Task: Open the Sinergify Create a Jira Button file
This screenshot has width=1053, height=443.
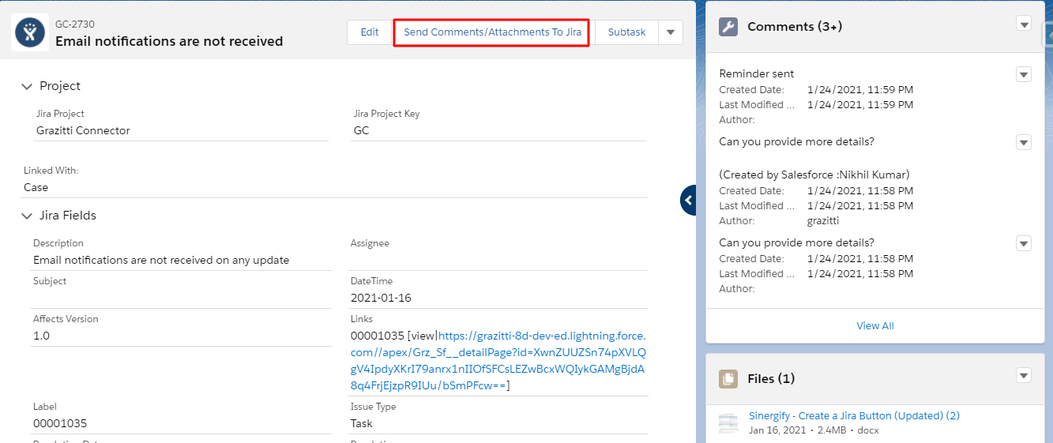Action: tap(854, 415)
